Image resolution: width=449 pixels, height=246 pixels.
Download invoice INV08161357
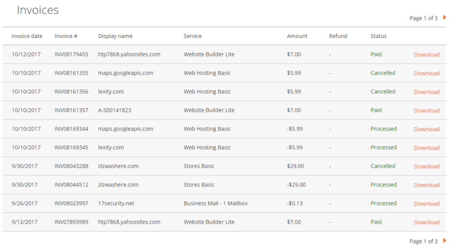tap(426, 111)
